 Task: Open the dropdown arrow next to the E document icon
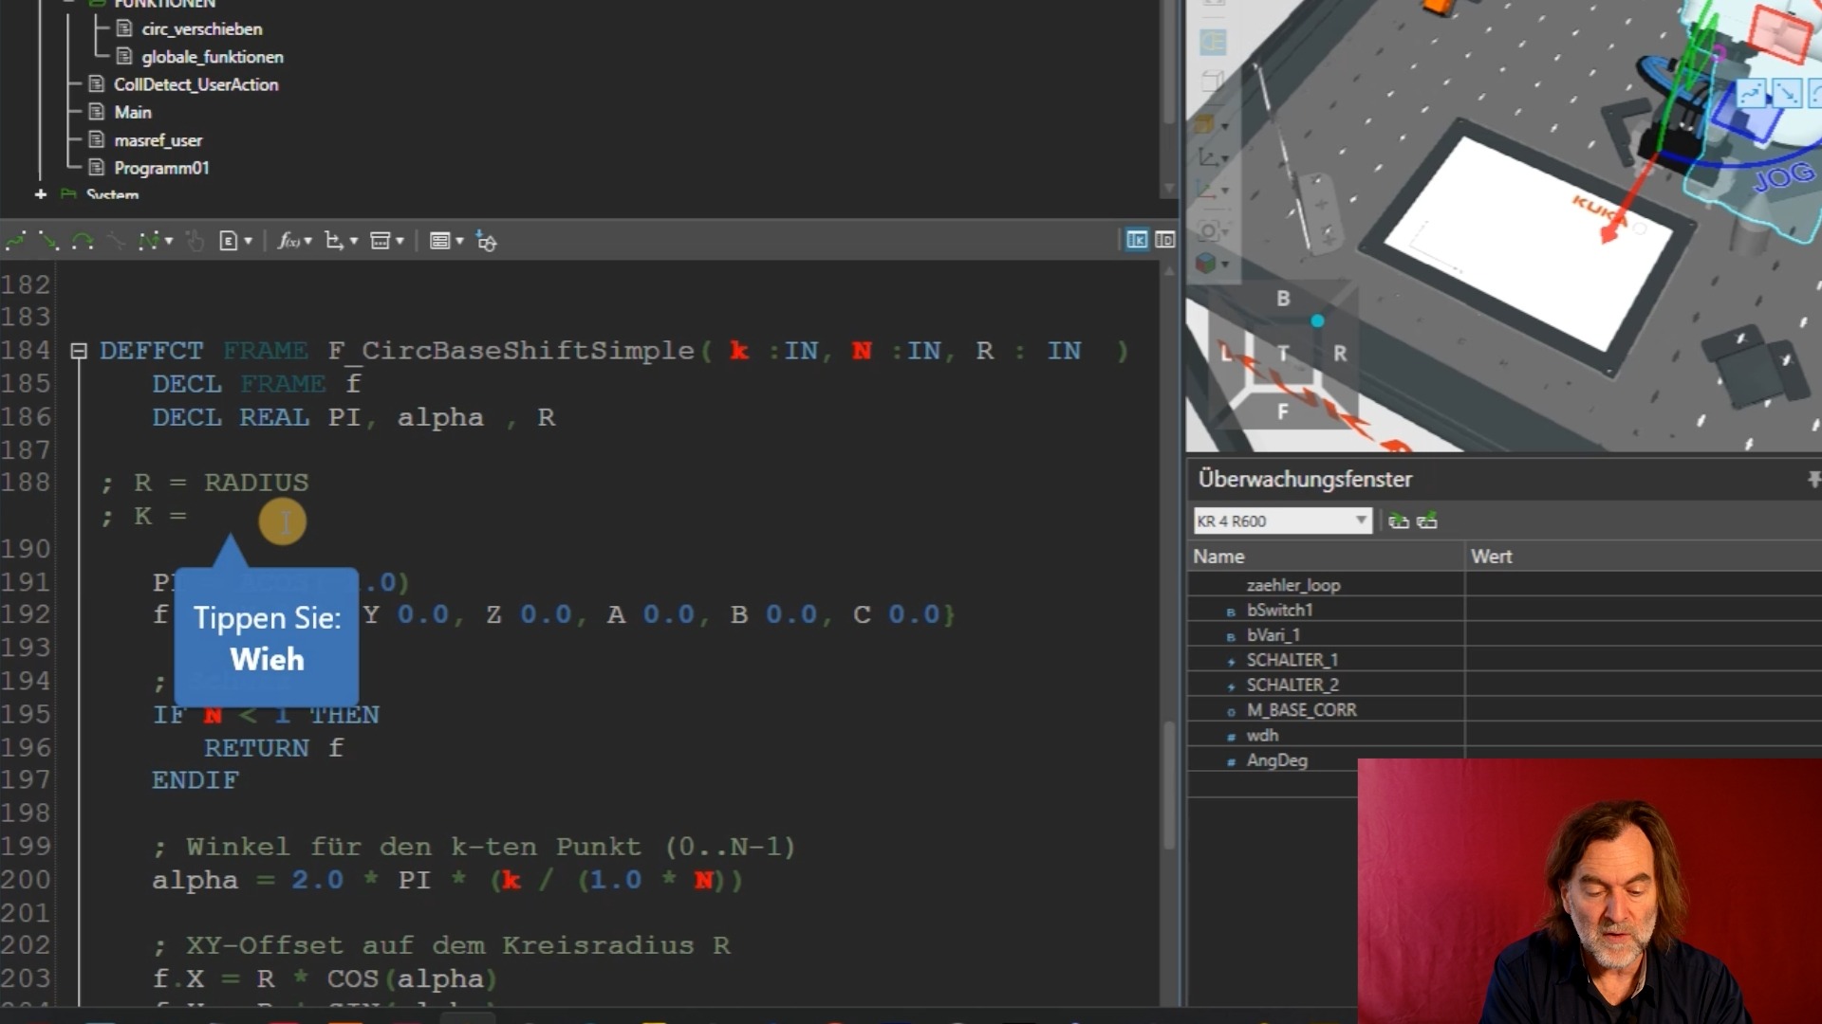click(x=249, y=241)
